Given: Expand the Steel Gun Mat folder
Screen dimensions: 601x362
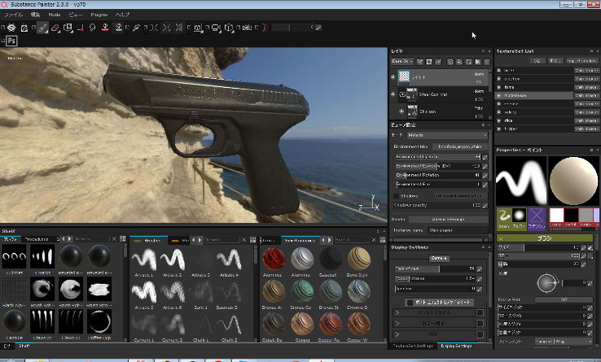Looking at the screenshot, I should point(402,94).
